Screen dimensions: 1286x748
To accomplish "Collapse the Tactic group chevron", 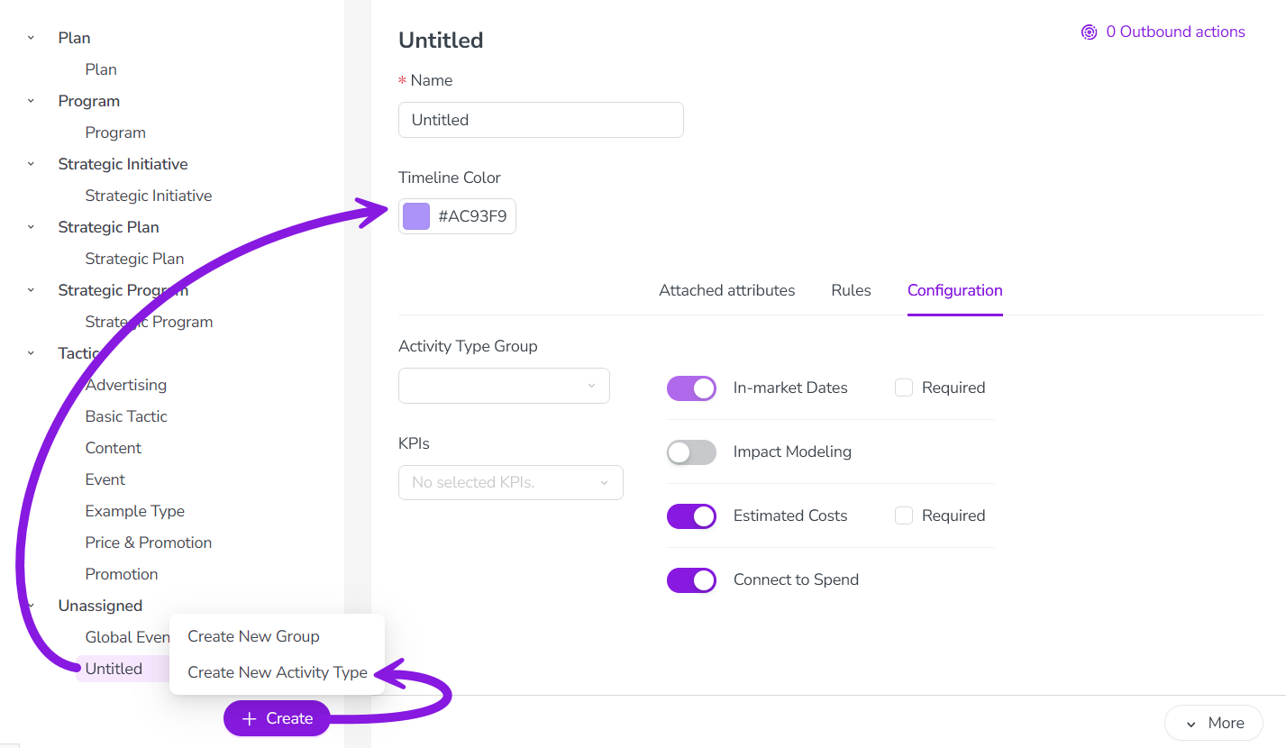I will 31,353.
